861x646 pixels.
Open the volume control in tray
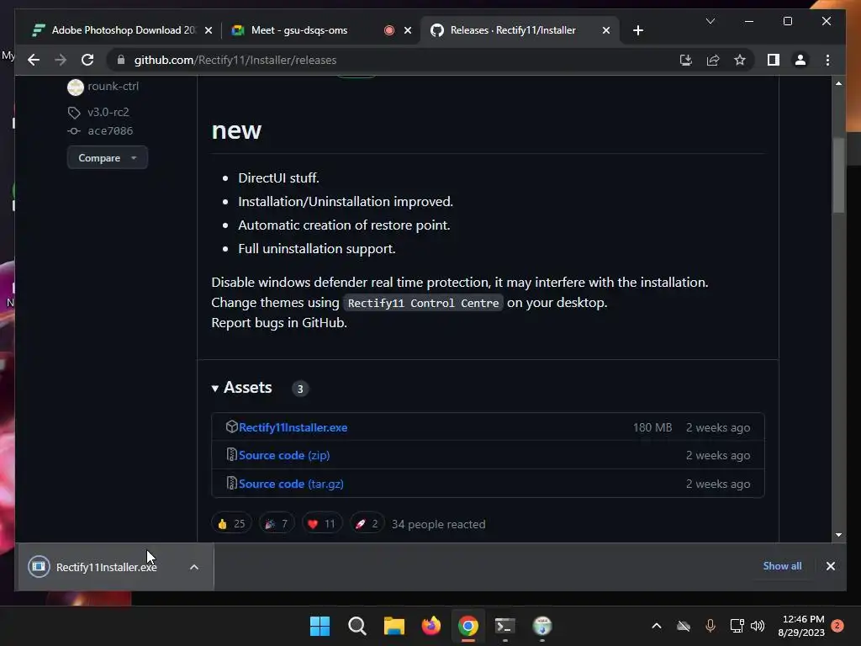point(758,626)
